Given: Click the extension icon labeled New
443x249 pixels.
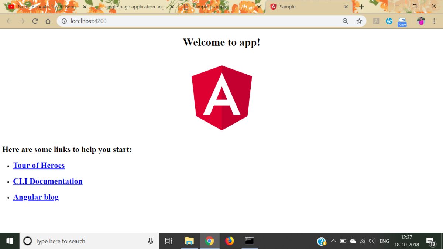Looking at the screenshot, I should (402, 22).
